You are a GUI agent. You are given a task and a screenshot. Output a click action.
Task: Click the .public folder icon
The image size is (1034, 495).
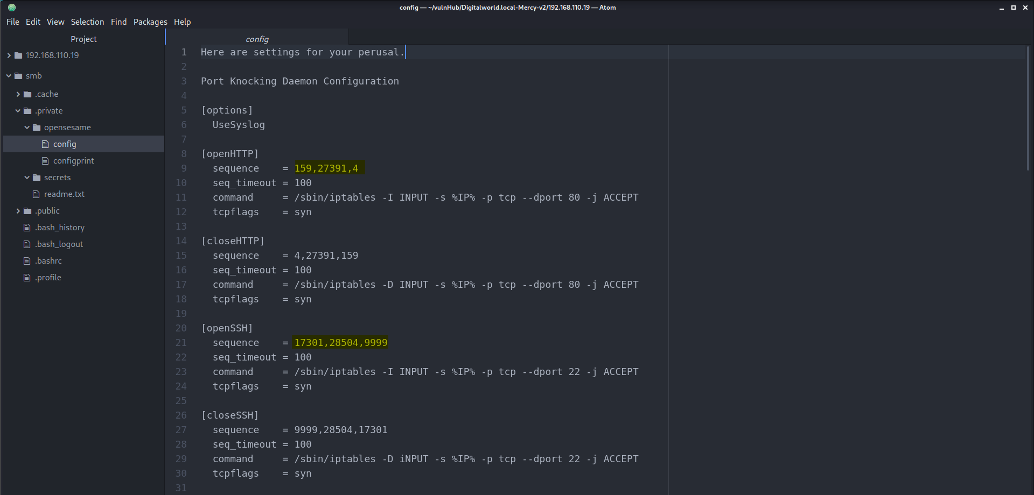(27, 211)
